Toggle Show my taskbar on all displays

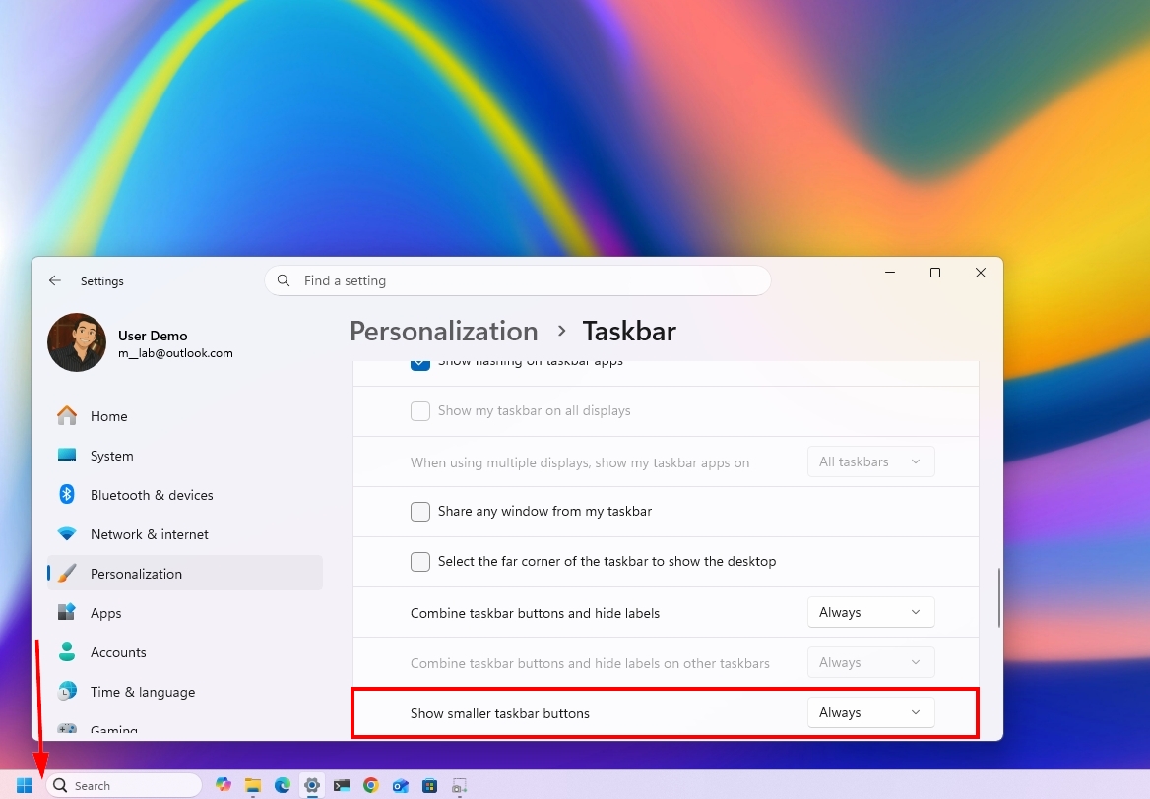(x=420, y=410)
